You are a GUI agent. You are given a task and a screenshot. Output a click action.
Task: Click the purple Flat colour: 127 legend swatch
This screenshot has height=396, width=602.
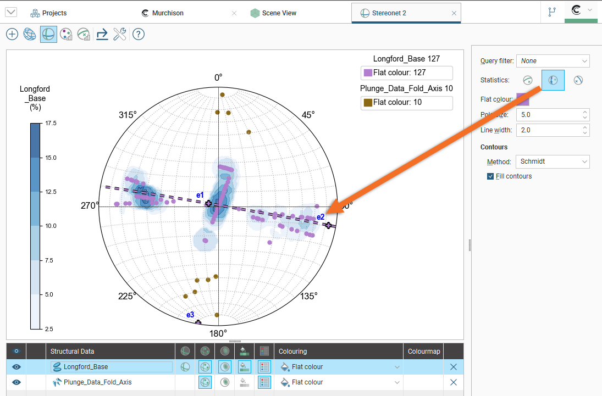point(368,72)
